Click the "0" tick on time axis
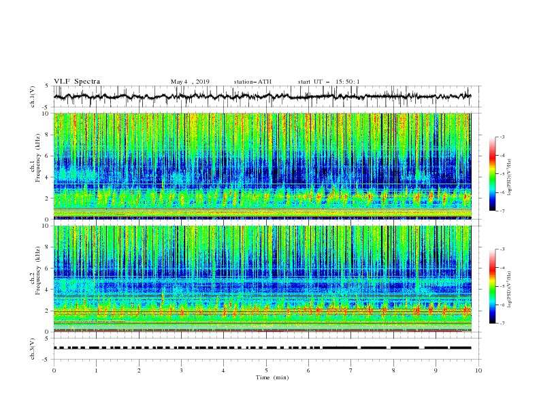 [54, 370]
